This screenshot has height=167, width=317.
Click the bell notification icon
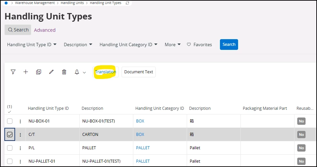[x=77, y=72]
